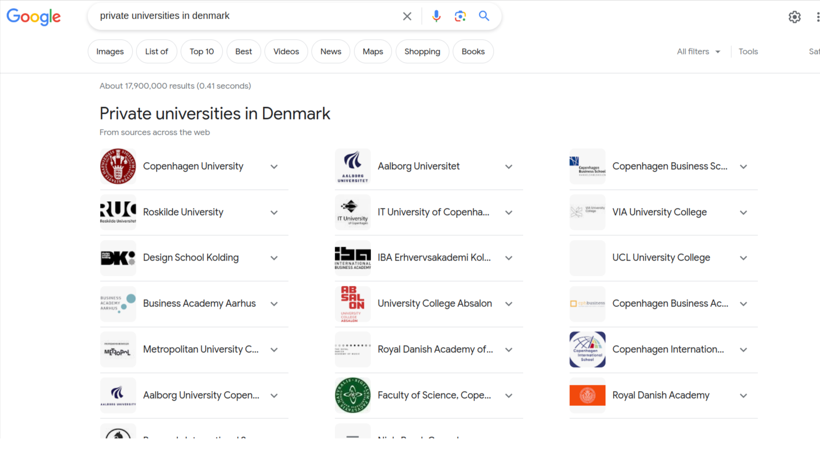Image resolution: width=820 pixels, height=469 pixels.
Task: Open the Copenhagen University result name
Action: coord(193,166)
